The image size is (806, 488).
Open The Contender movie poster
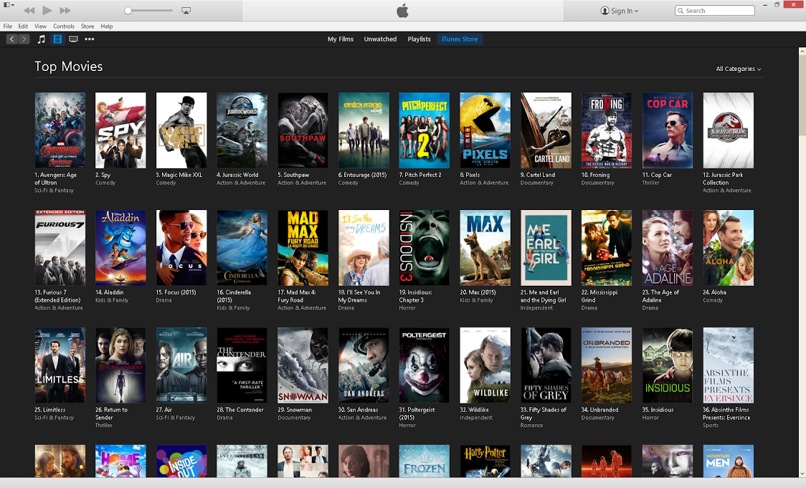click(x=242, y=365)
